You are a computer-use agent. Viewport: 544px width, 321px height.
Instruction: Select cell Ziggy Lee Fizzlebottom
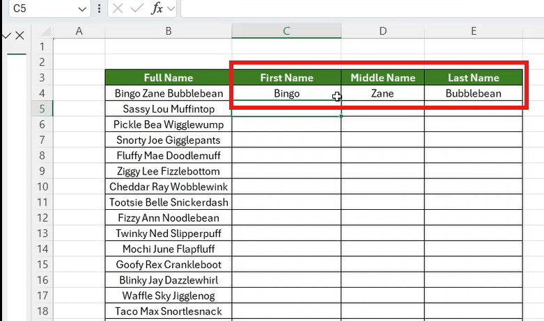click(x=169, y=171)
